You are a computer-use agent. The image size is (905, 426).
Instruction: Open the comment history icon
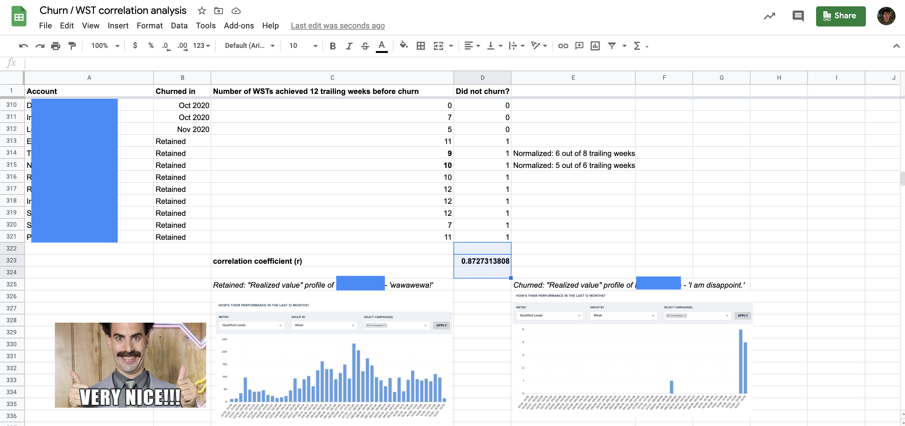click(798, 16)
